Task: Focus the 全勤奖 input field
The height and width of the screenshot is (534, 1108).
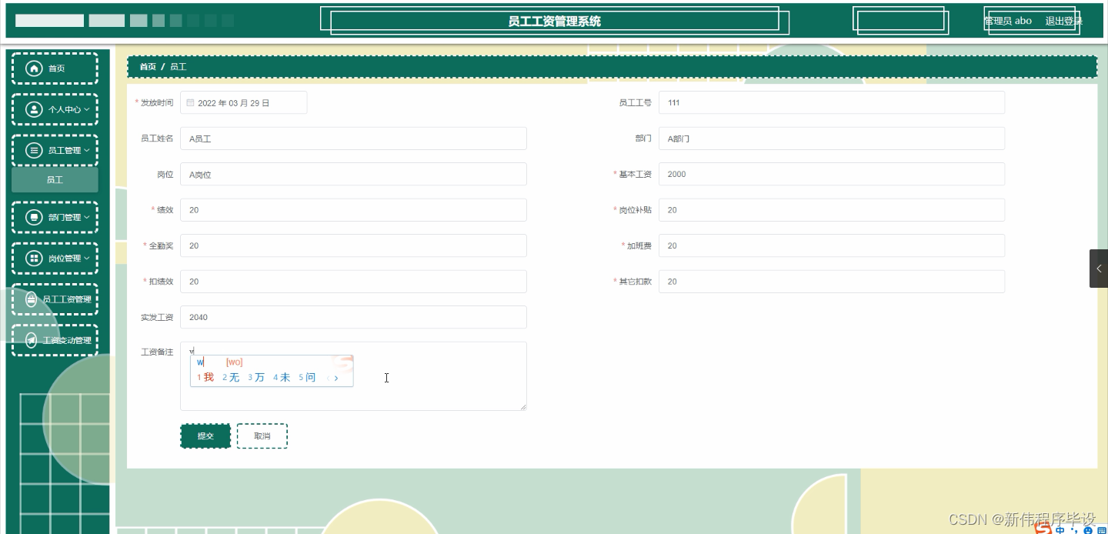Action: coord(353,245)
